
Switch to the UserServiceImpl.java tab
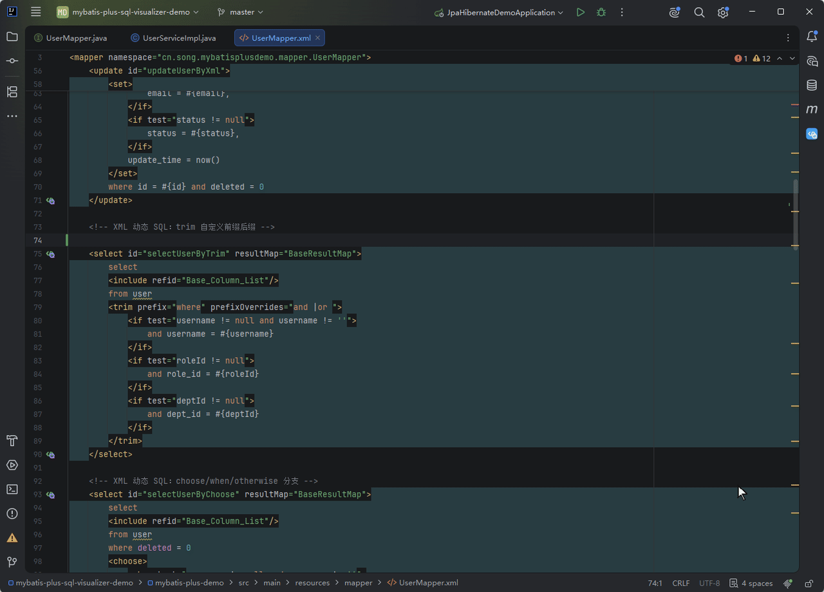173,38
